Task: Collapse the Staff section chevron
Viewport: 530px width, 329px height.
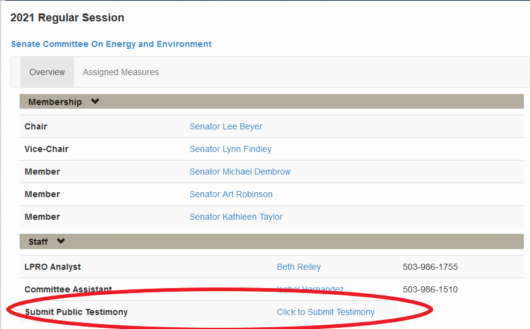Action: pos(61,241)
